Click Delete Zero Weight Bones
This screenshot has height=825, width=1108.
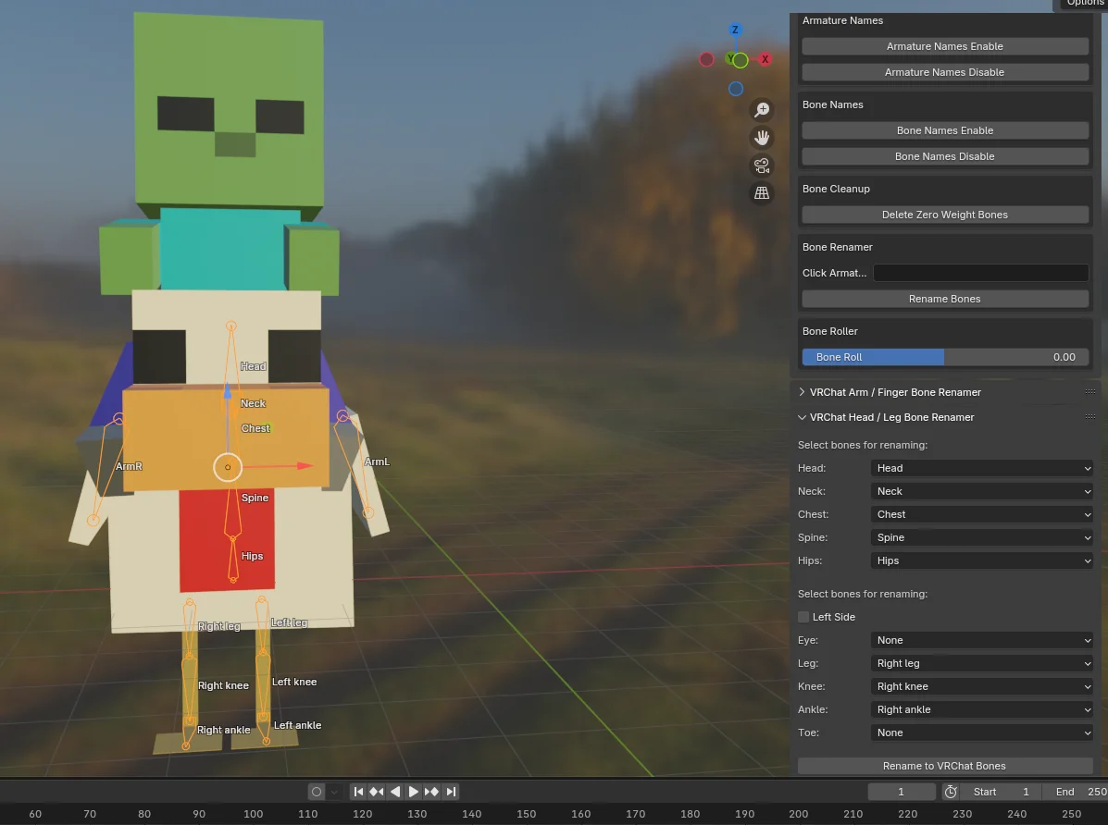pyautogui.click(x=944, y=215)
